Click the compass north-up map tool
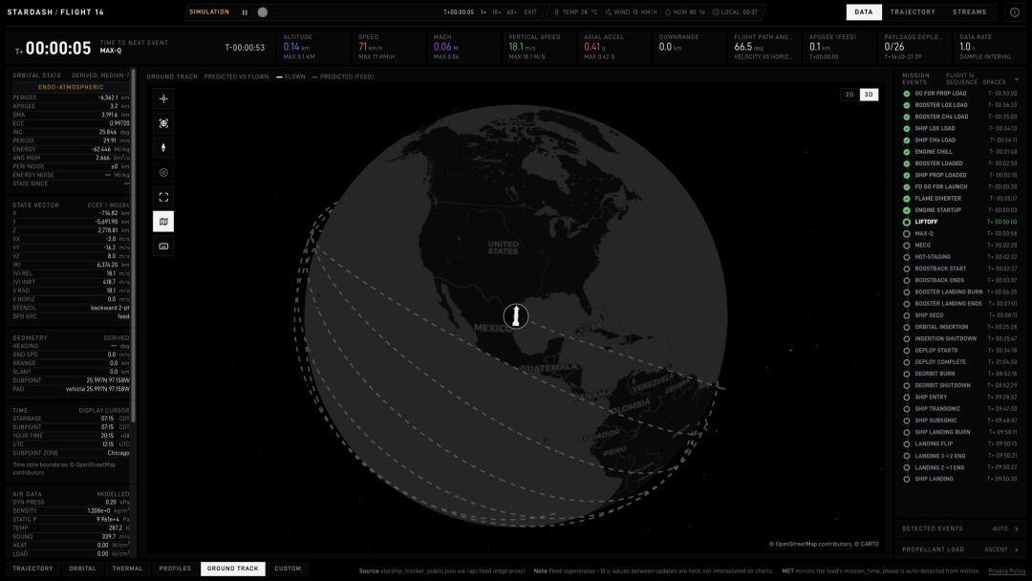This screenshot has height=581, width=1032. [x=163, y=147]
